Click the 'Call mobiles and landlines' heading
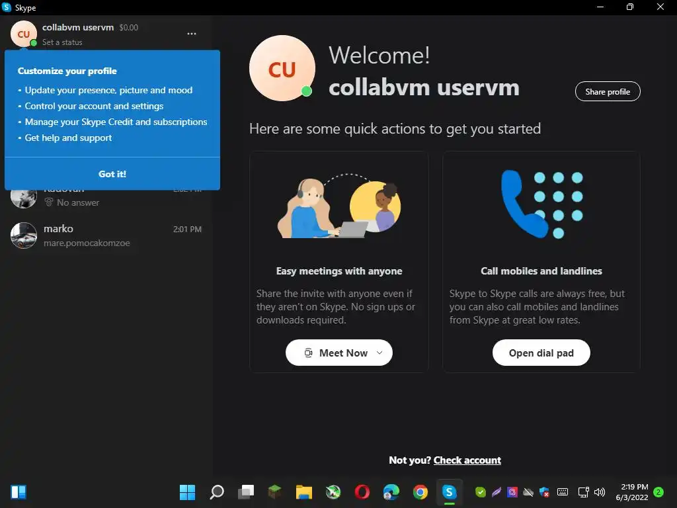The width and height of the screenshot is (677, 508). click(541, 271)
